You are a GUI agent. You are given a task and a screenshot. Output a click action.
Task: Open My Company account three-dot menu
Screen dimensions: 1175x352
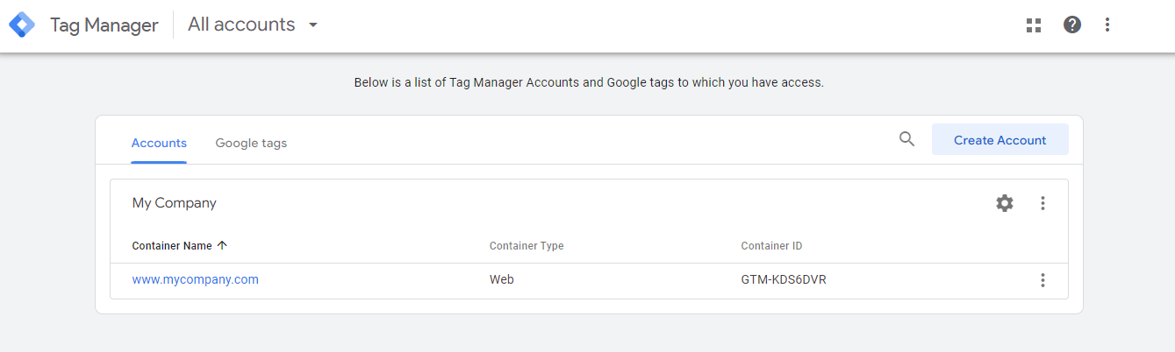tap(1042, 203)
